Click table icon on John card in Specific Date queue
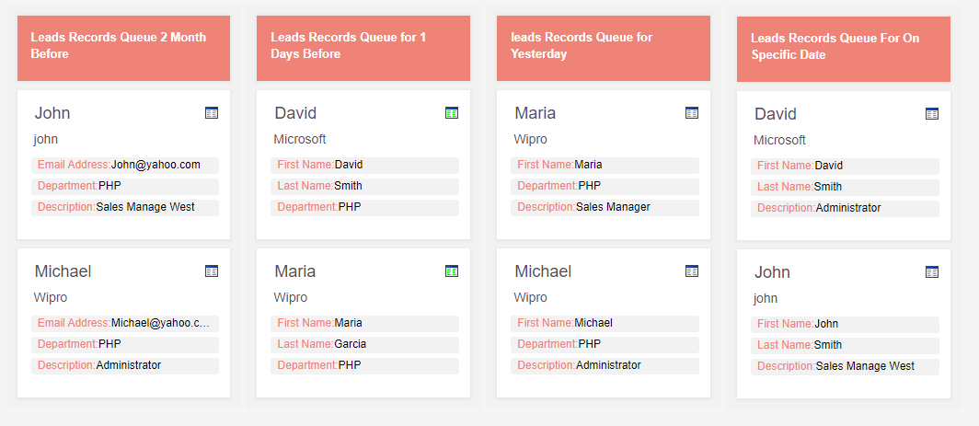The width and height of the screenshot is (979, 426). (x=931, y=271)
